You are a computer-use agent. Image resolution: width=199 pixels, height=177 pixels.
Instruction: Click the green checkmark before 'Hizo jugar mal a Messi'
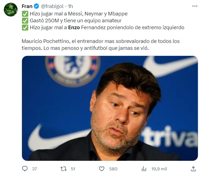click(x=25, y=13)
